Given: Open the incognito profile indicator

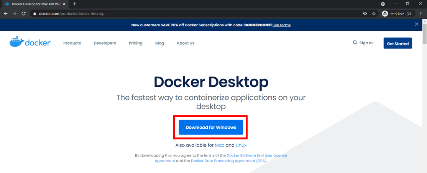Looking at the screenshot, I should [398, 14].
